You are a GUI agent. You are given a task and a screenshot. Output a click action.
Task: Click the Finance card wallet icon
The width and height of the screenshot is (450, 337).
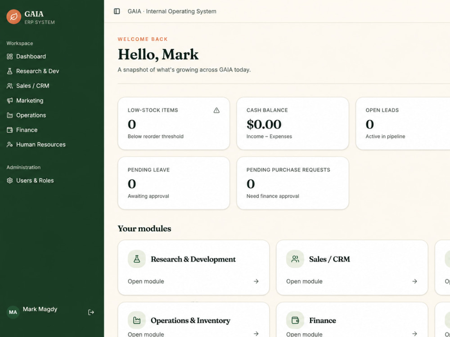[295, 320]
